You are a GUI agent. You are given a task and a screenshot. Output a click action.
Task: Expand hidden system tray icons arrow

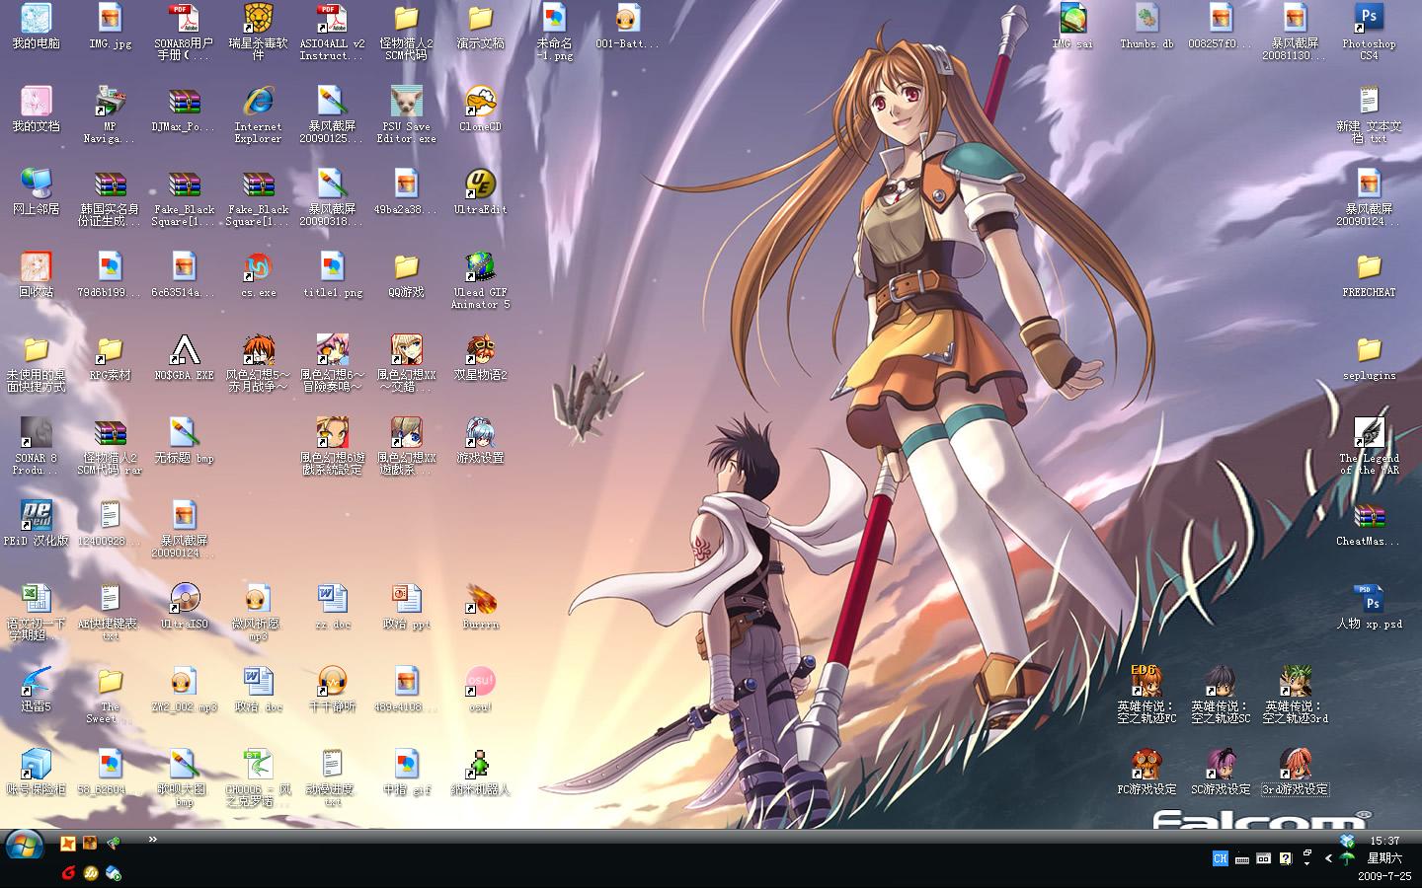(1328, 858)
